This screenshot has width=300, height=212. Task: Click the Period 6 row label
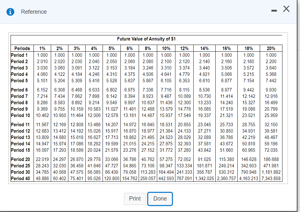[x=19, y=90]
